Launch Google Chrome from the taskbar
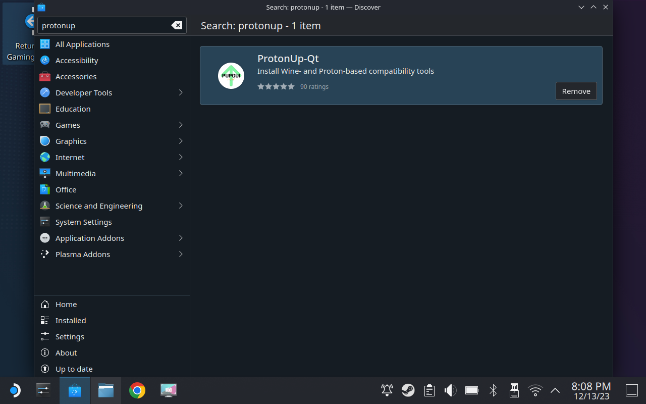Viewport: 646px width, 404px height. (x=137, y=390)
